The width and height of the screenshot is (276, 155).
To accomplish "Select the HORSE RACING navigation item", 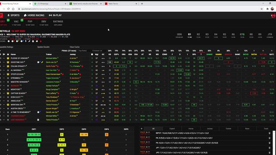I will (x=34, y=15).
